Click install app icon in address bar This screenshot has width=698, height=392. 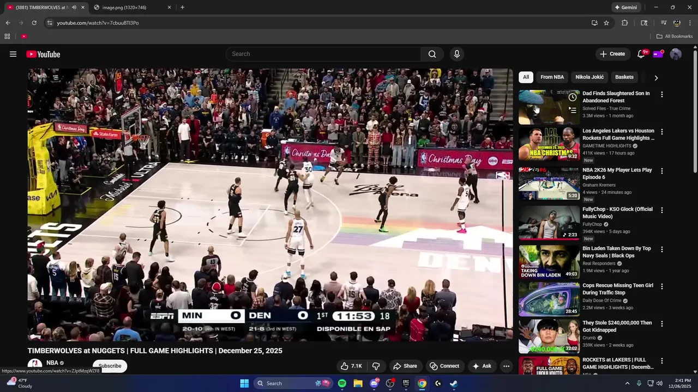point(594,23)
